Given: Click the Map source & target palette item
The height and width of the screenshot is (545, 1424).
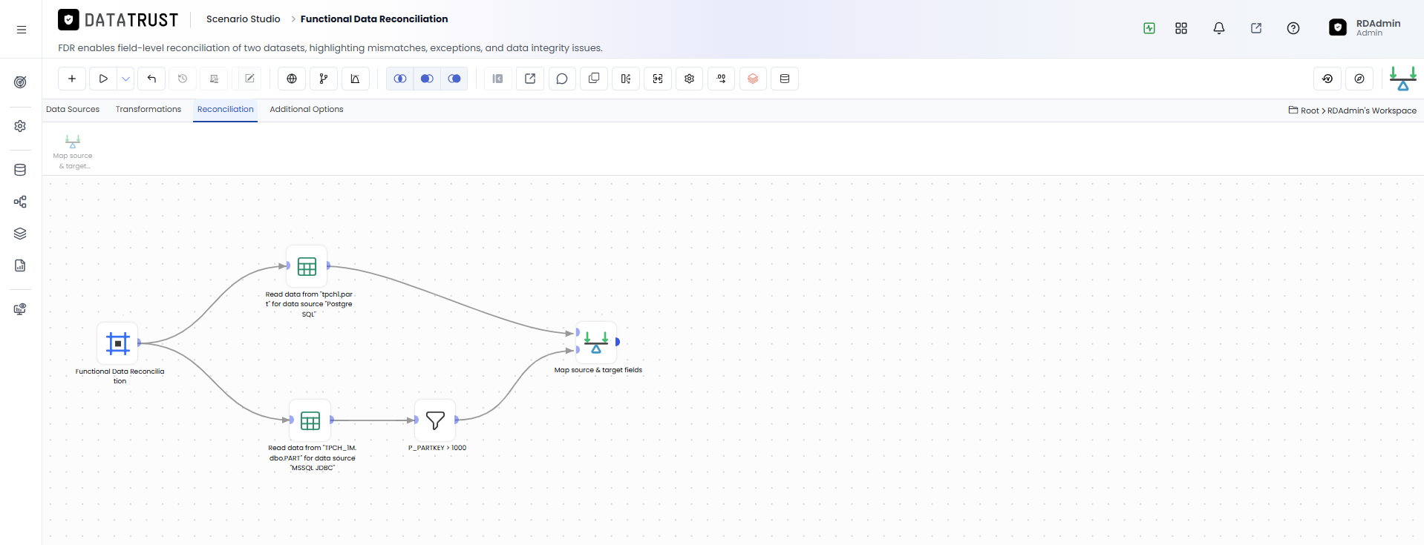Looking at the screenshot, I should point(73,151).
